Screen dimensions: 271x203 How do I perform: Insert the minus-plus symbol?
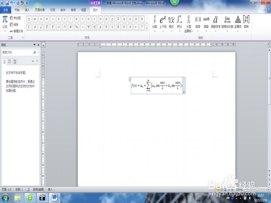click(118, 19)
